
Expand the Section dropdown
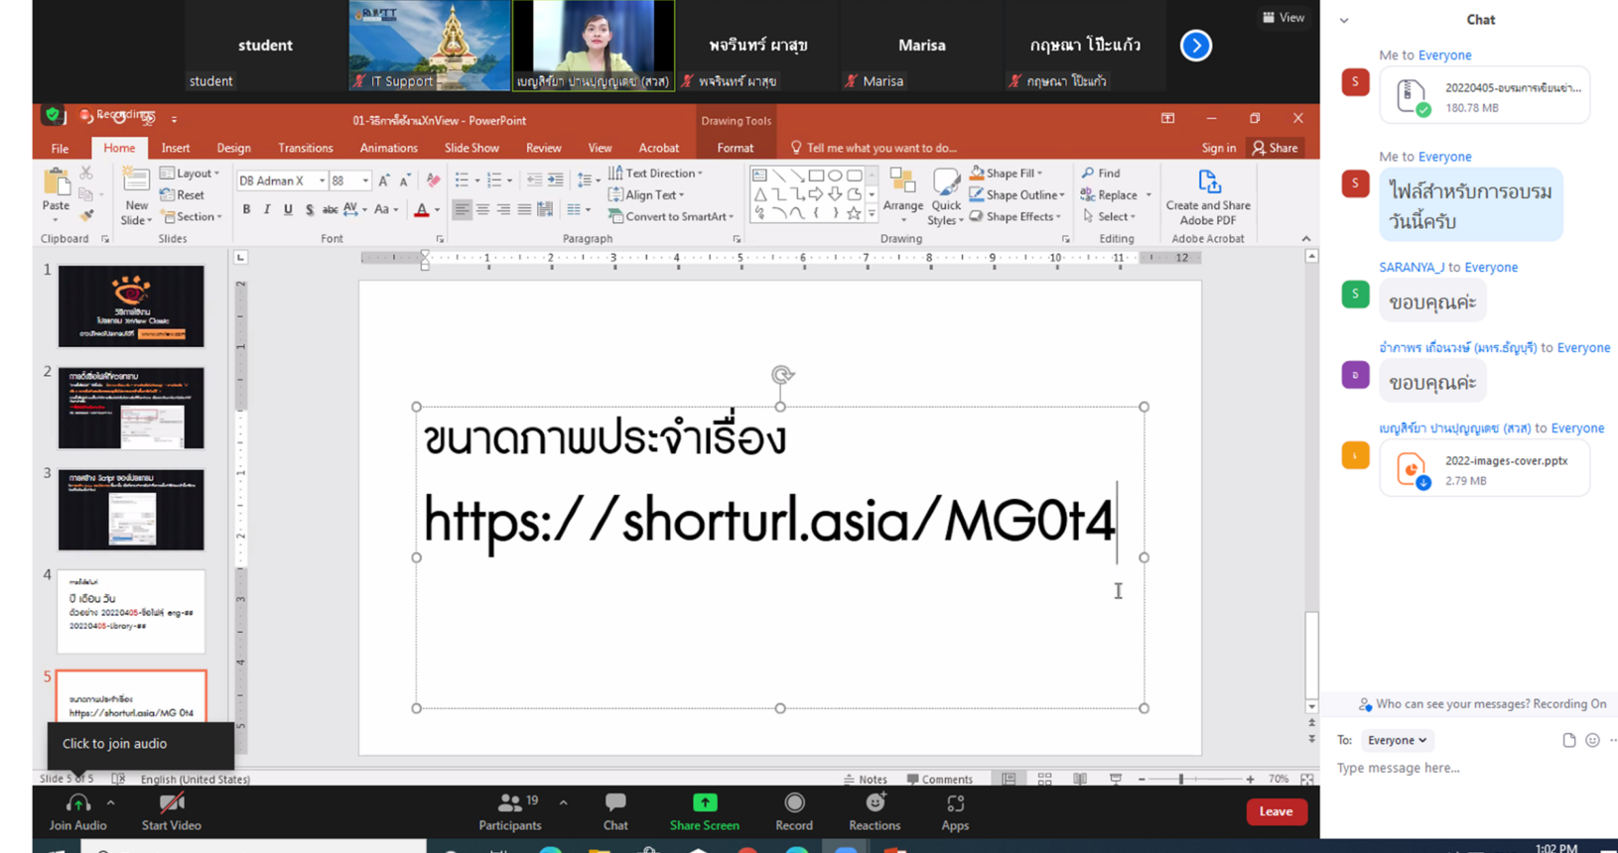click(x=191, y=216)
